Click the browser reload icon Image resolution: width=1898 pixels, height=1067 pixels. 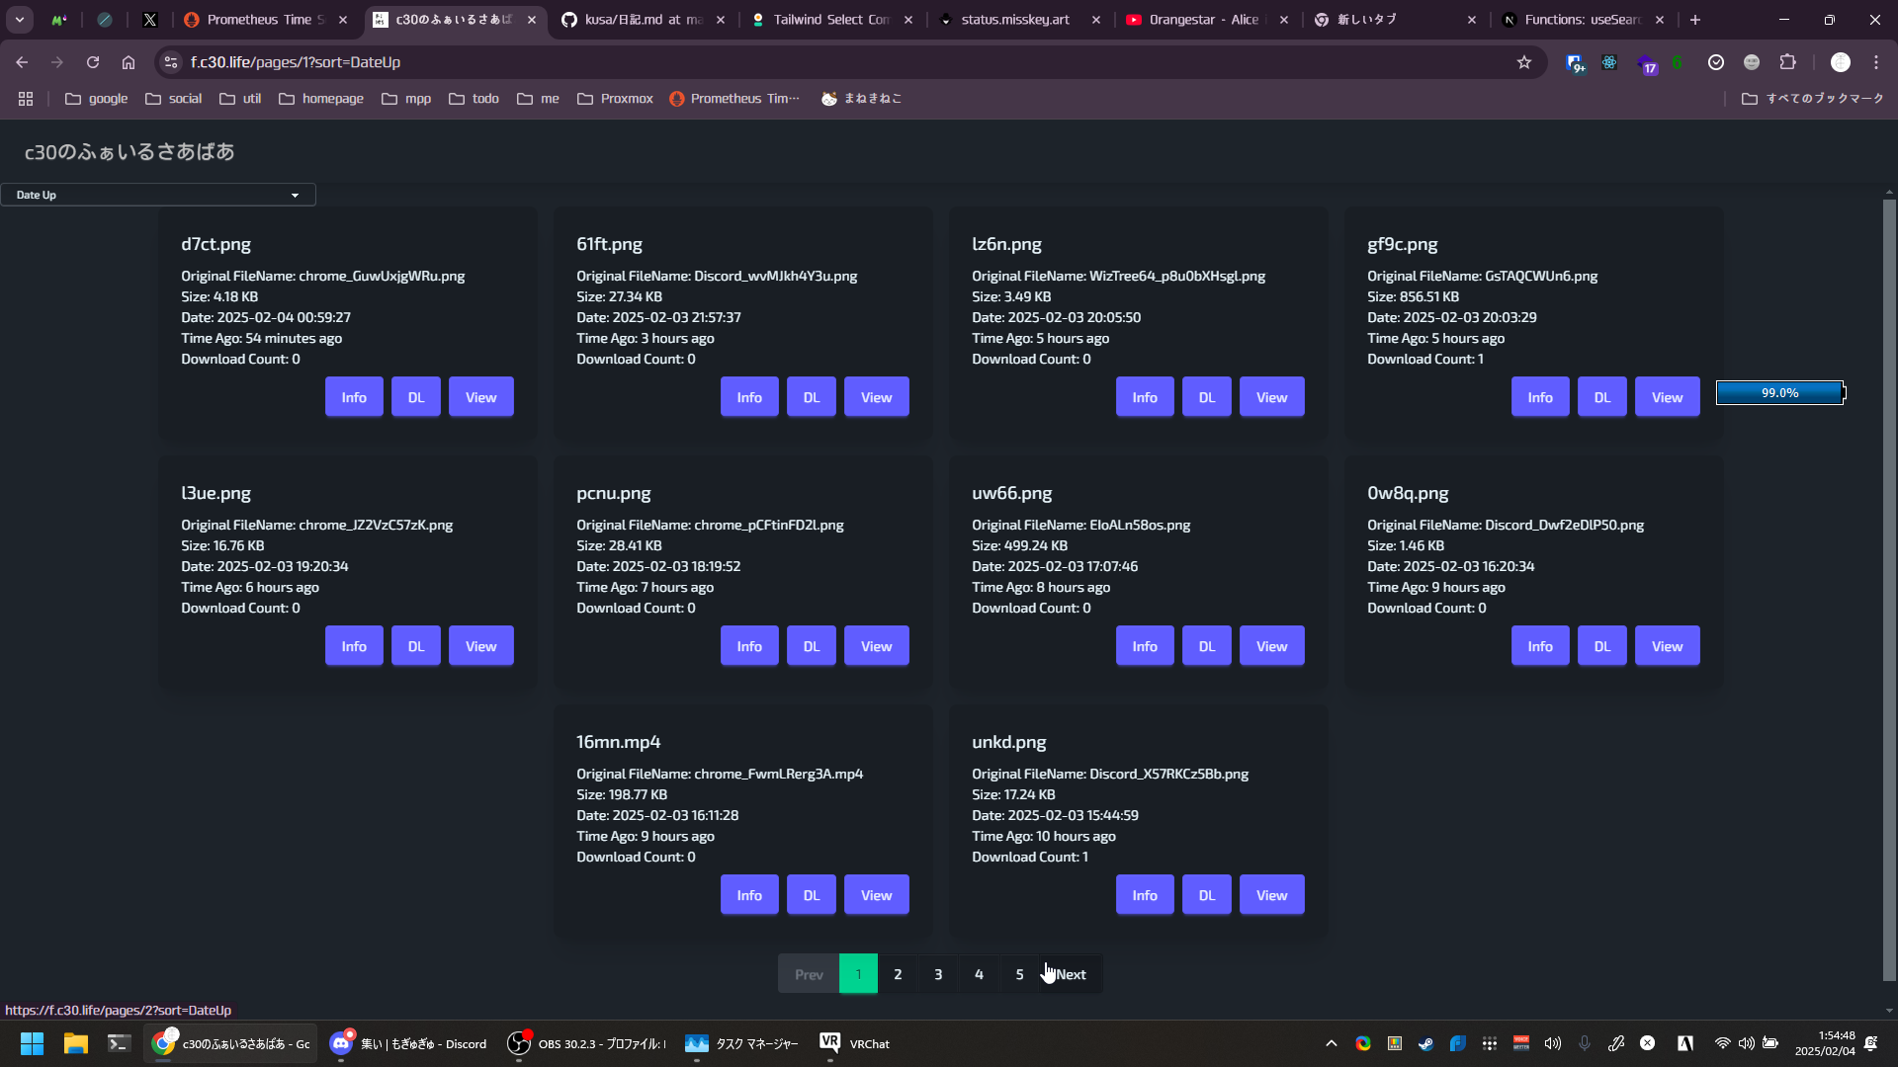(x=93, y=62)
